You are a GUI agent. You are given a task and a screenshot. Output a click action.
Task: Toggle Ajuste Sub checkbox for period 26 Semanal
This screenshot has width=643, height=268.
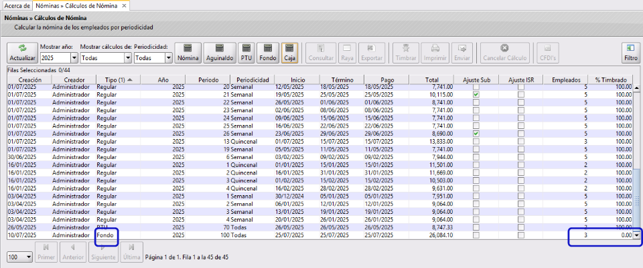476,134
